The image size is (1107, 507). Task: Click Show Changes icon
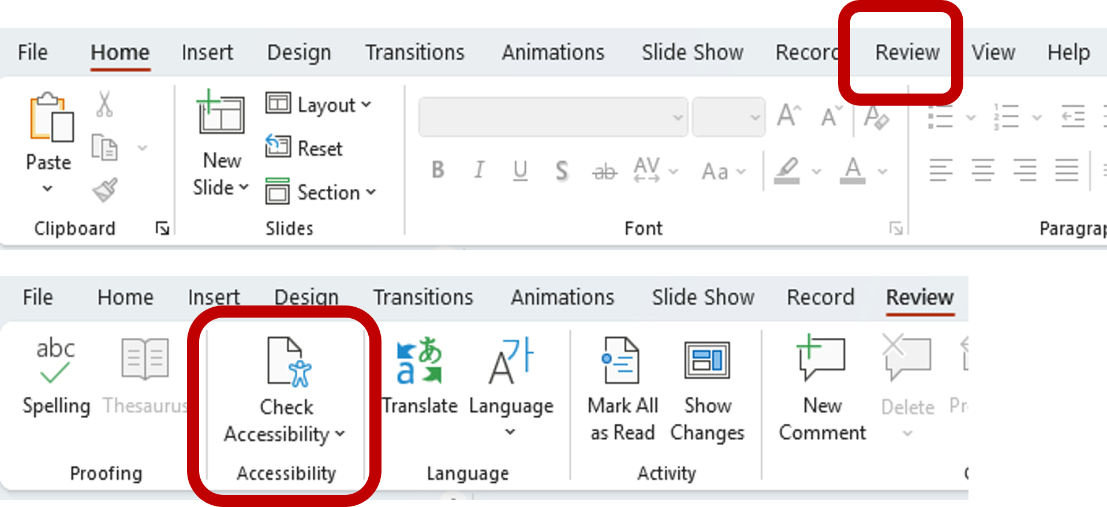pyautogui.click(x=707, y=360)
